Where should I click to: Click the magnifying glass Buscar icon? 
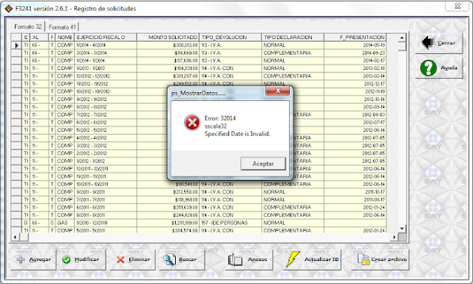169,260
